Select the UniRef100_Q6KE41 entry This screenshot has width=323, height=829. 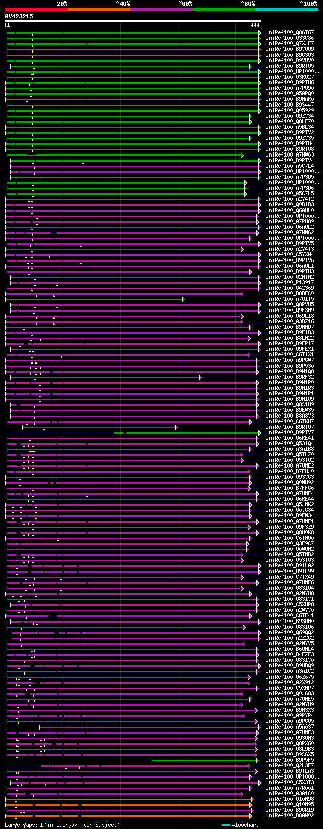coord(290,438)
